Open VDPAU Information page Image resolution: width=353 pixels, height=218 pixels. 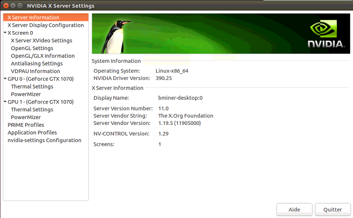[36, 71]
